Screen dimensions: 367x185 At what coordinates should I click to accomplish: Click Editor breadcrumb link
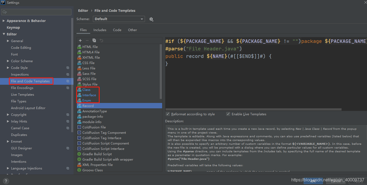pos(83,11)
